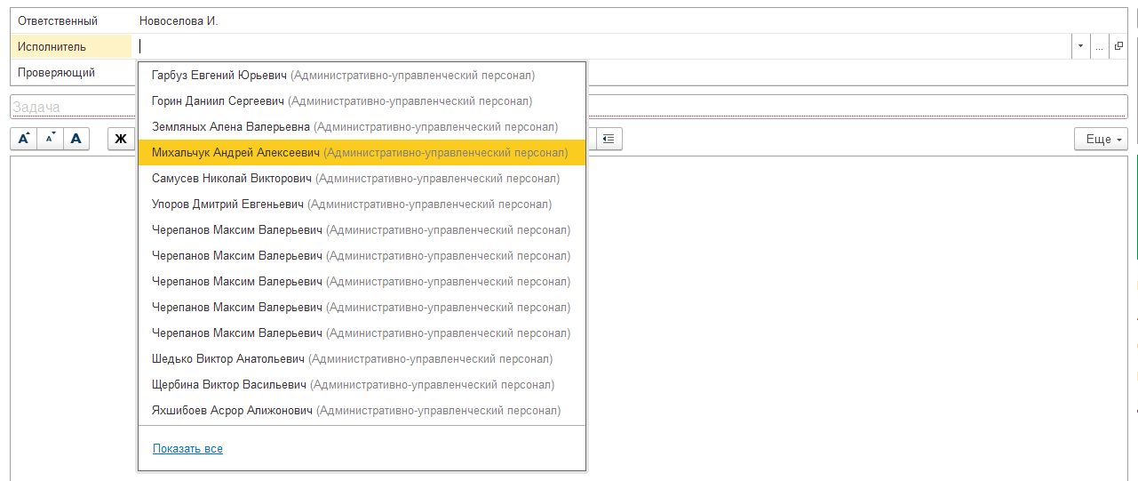Click the decrease font size icon
The height and width of the screenshot is (481, 1138).
[50, 139]
